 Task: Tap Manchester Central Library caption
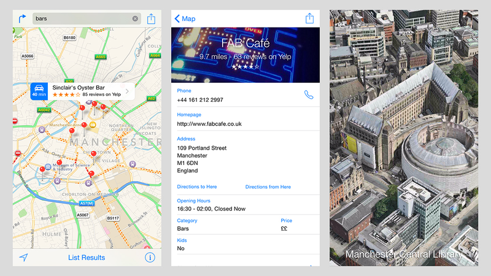[404, 255]
